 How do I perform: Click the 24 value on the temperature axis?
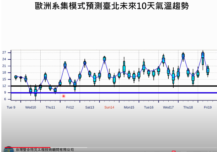point(4,59)
